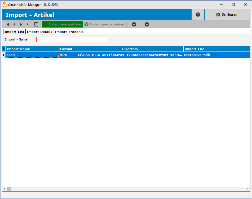The width and height of the screenshot is (252, 199).
Task: Go to the next record
Action: coord(21,24)
